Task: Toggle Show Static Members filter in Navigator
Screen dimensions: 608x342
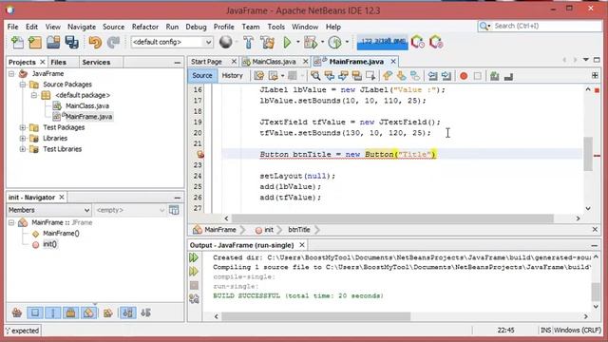Action: (x=53, y=313)
